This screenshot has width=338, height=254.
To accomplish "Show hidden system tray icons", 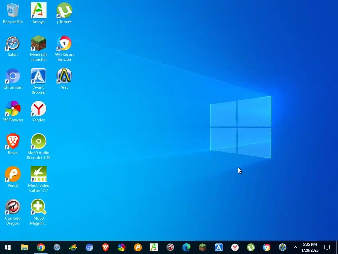I will point(295,247).
